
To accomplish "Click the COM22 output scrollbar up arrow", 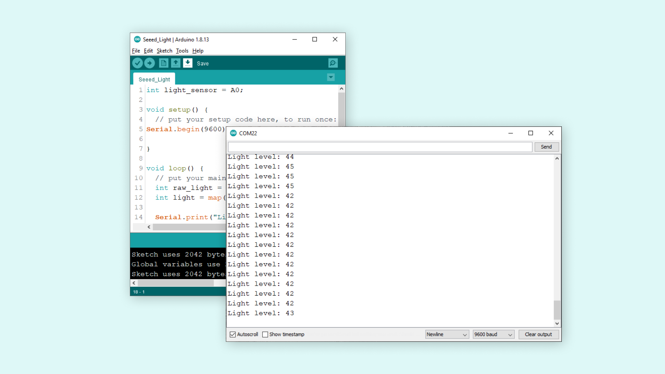I will click(557, 158).
